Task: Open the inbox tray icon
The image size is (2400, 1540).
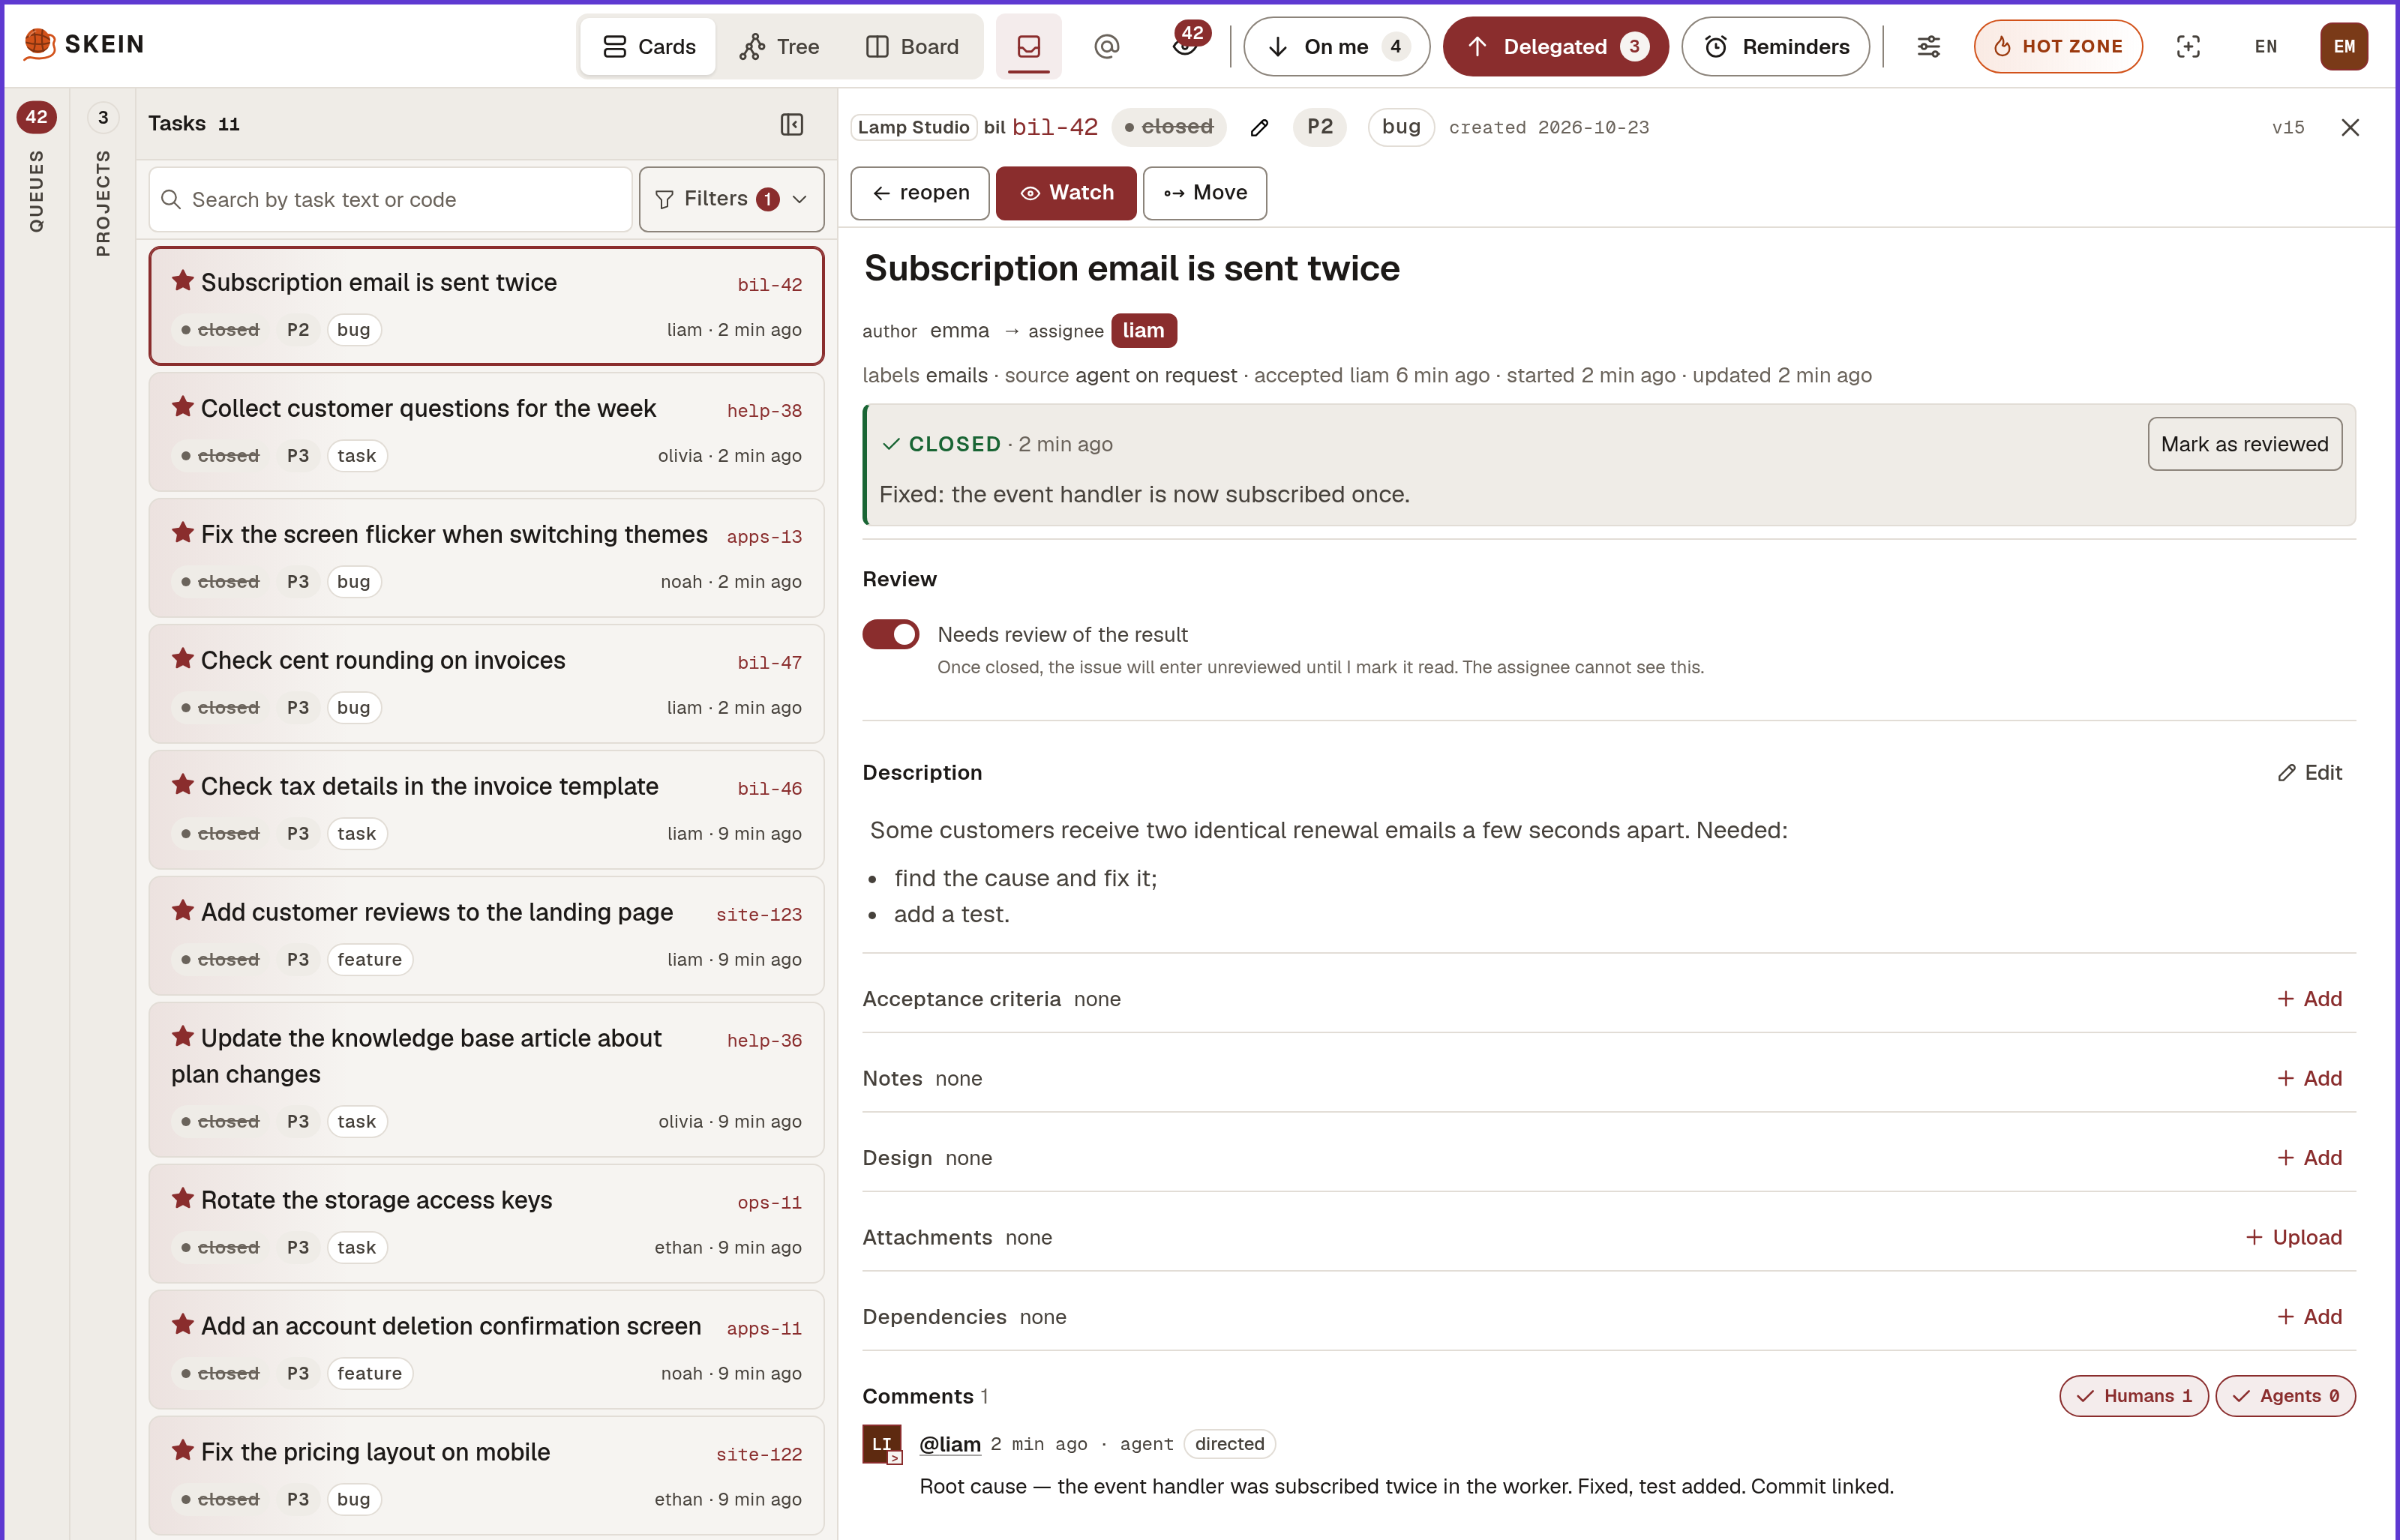Action: [1028, 46]
